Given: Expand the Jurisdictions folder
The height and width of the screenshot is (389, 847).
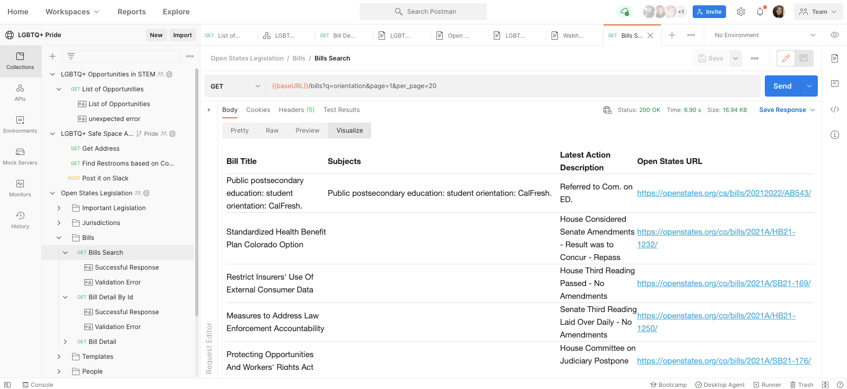Looking at the screenshot, I should 59,223.
